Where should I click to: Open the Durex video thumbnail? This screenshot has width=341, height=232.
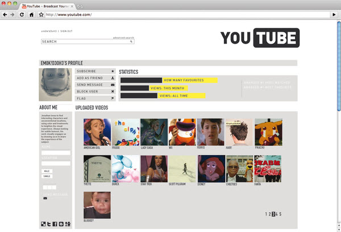126,168
